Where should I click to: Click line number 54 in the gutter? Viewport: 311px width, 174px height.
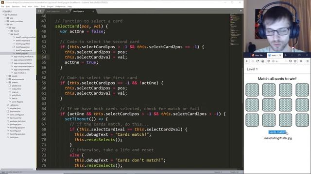(44, 57)
